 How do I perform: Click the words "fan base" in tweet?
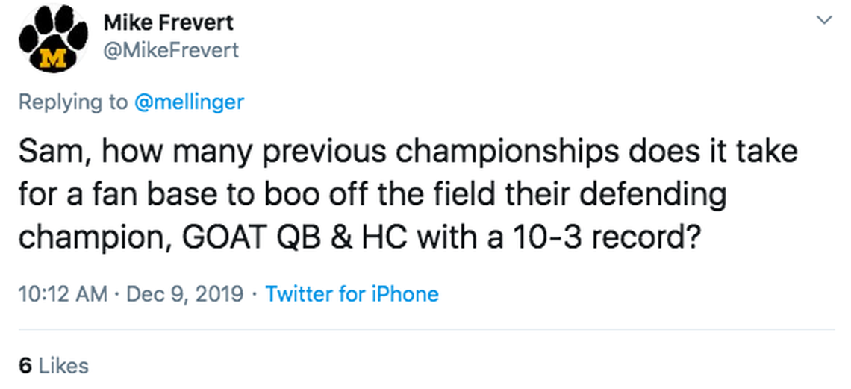click(x=132, y=195)
